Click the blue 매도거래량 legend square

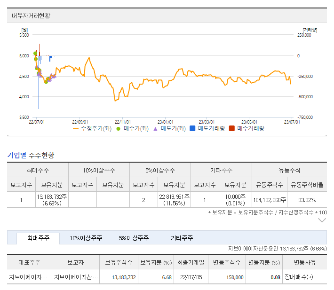click(192, 128)
